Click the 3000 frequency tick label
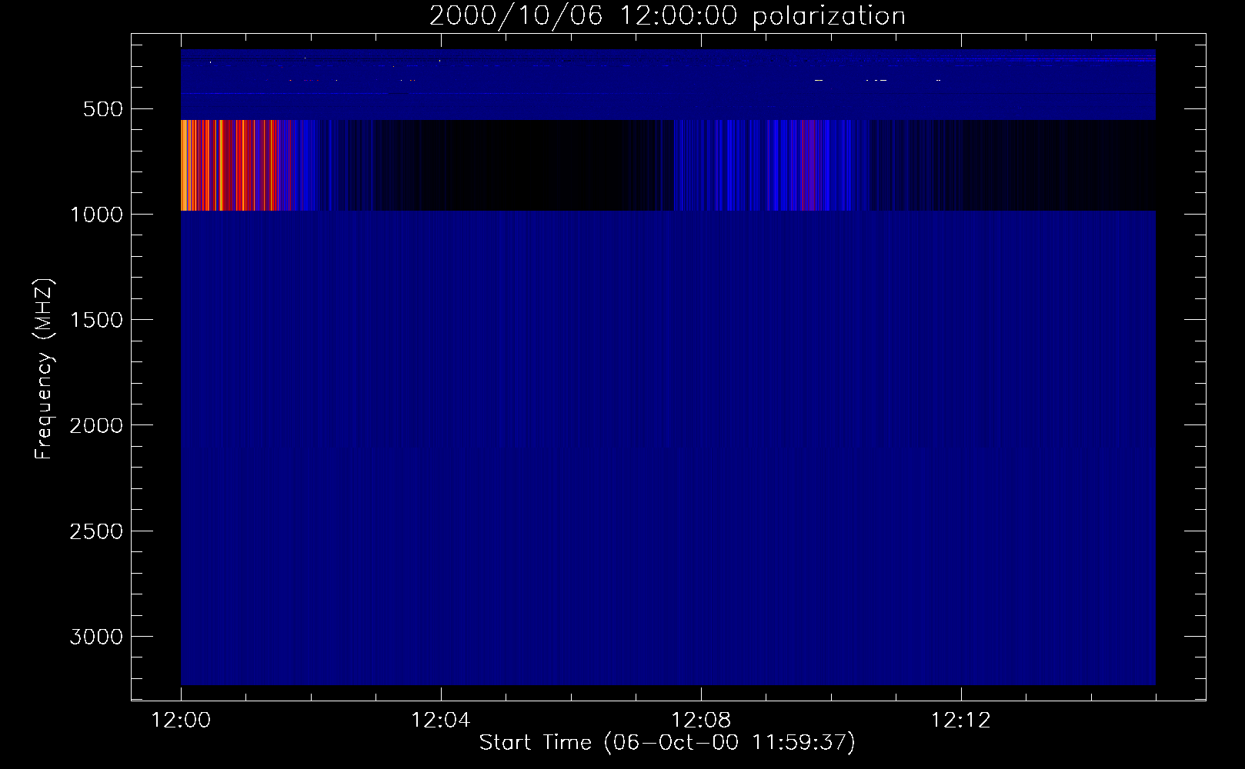This screenshot has width=1245, height=769. click(96, 637)
